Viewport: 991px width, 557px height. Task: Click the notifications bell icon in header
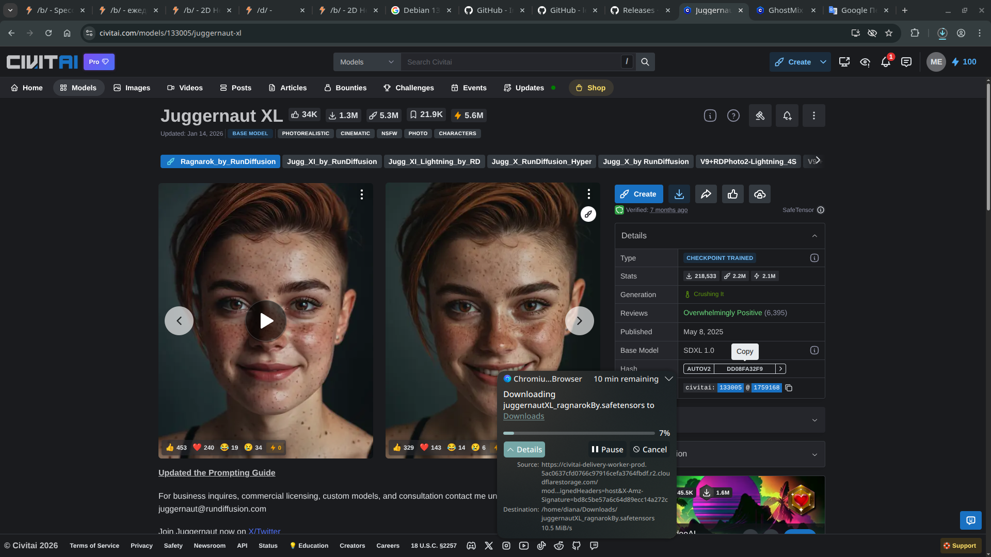pyautogui.click(x=886, y=62)
